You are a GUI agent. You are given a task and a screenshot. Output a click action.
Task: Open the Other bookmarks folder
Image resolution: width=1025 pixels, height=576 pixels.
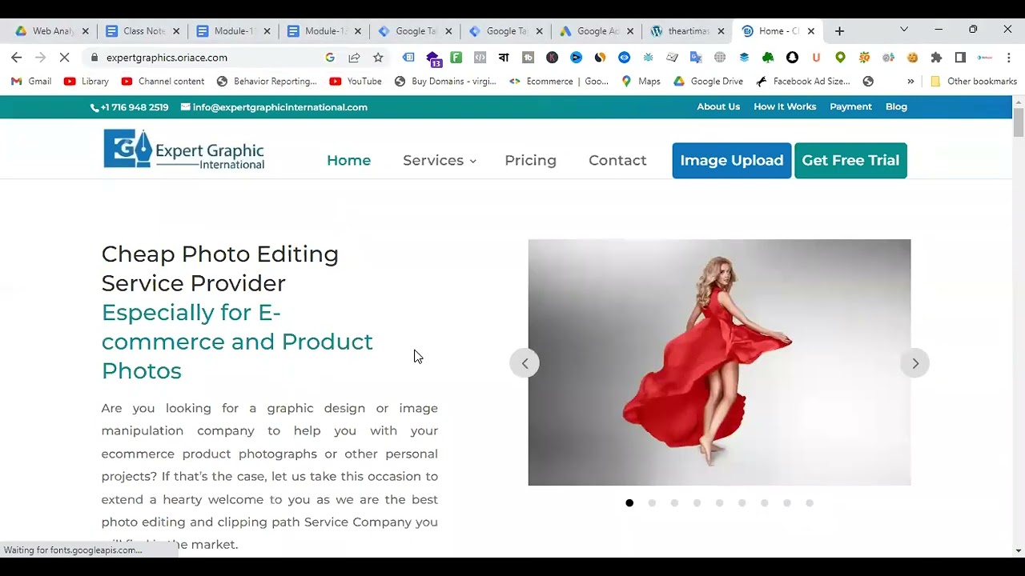[x=974, y=82]
